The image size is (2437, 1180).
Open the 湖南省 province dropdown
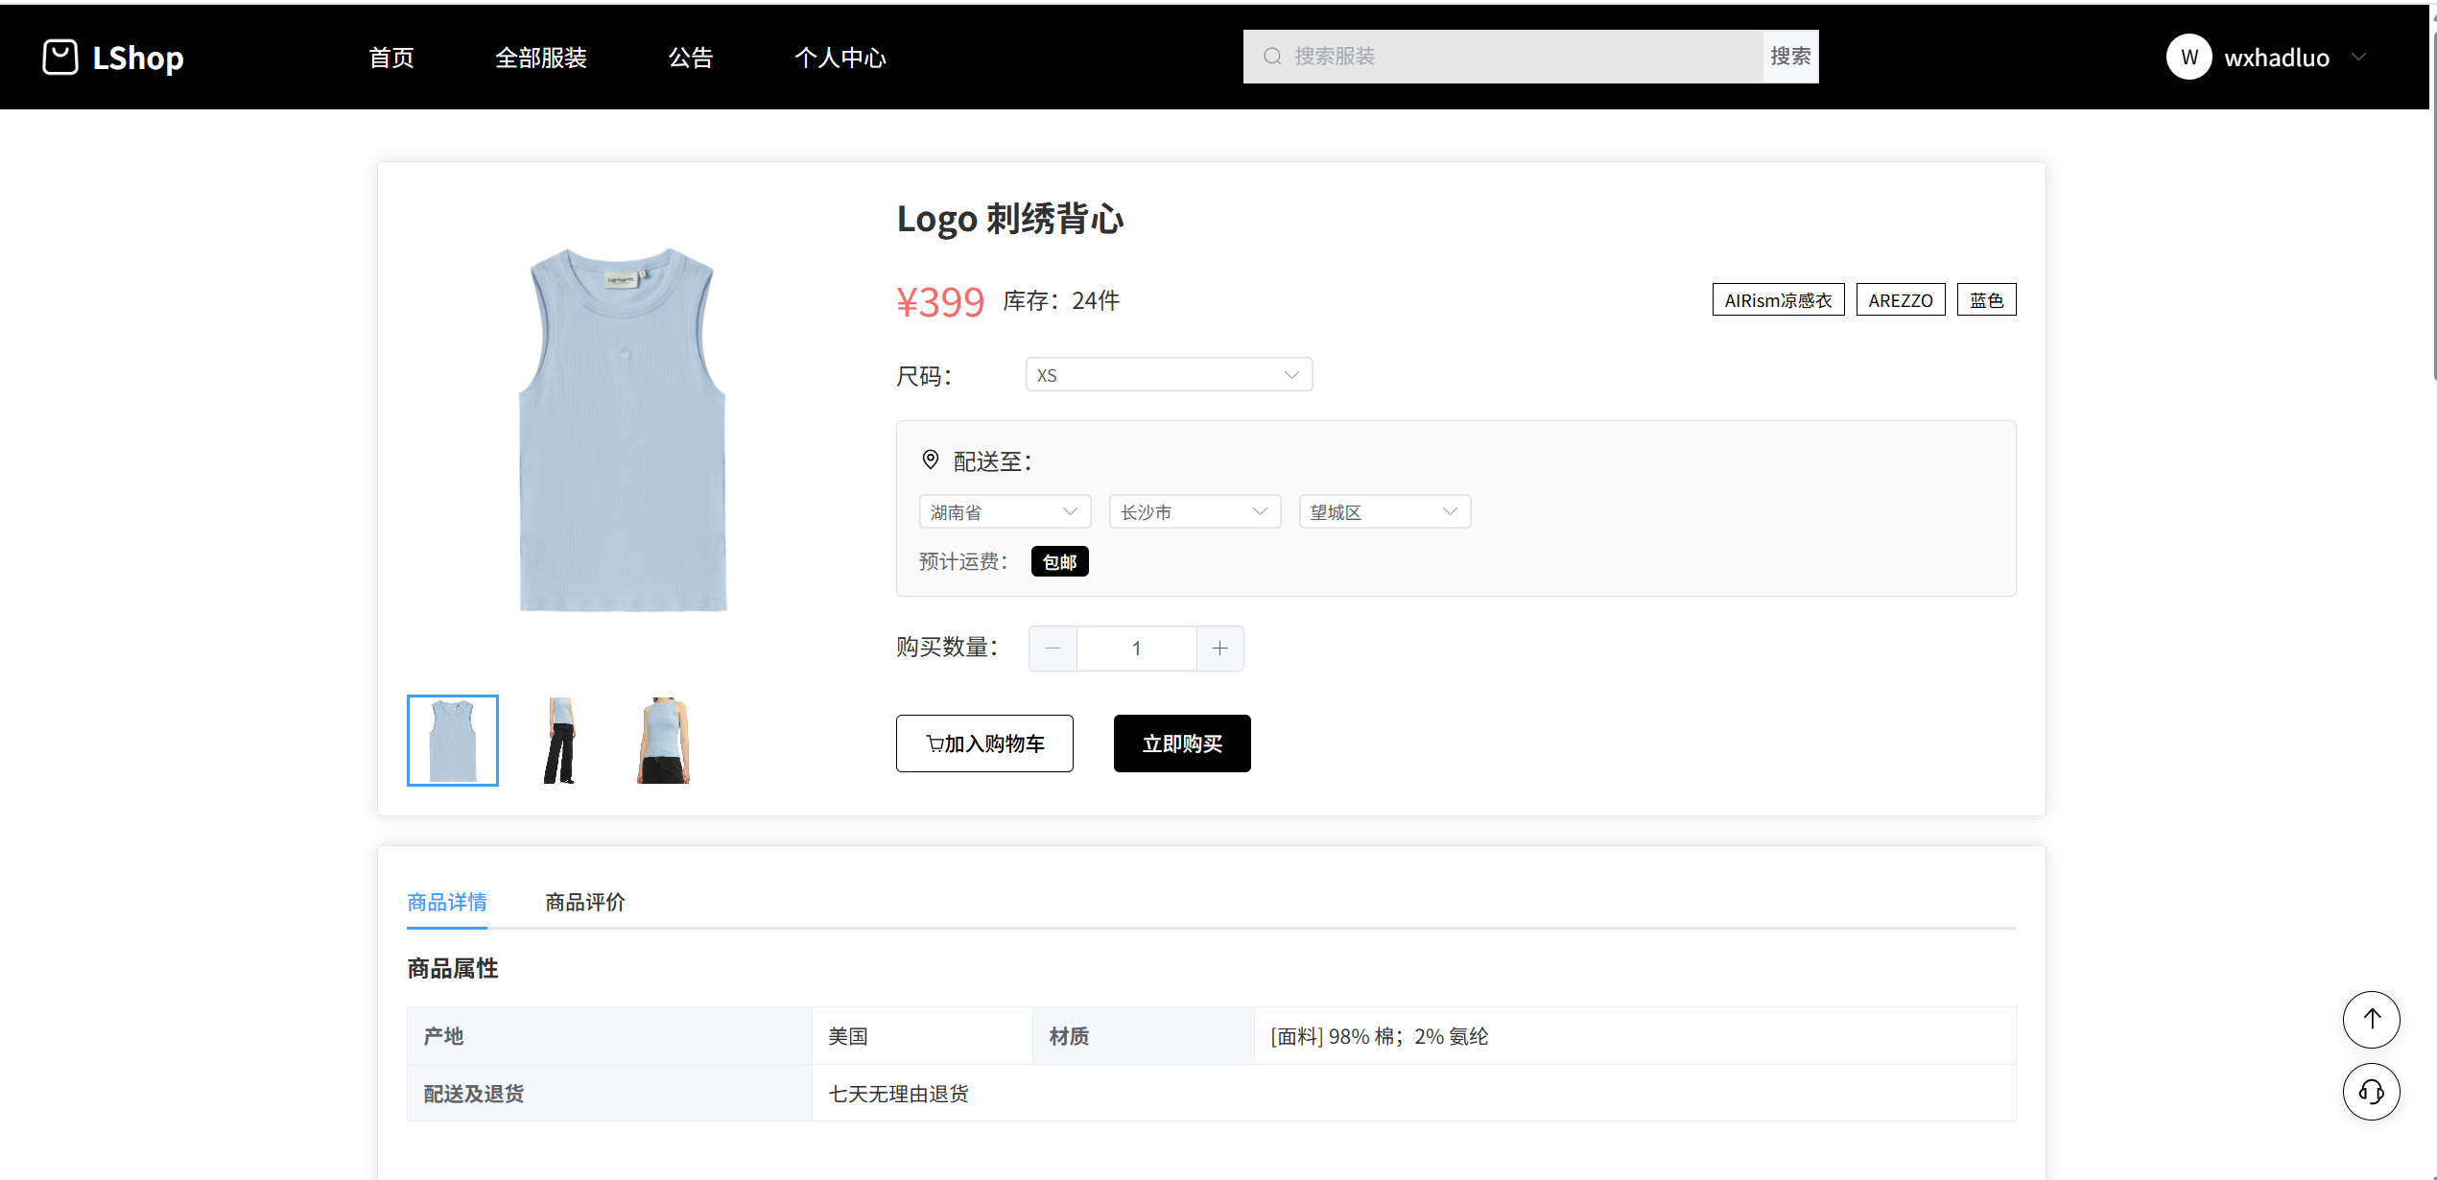pyautogui.click(x=1005, y=512)
